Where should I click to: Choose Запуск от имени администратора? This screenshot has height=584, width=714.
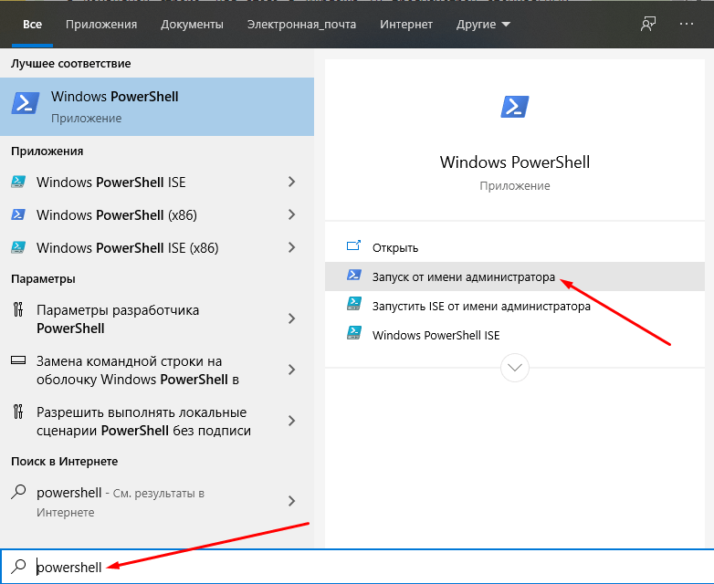(x=515, y=276)
